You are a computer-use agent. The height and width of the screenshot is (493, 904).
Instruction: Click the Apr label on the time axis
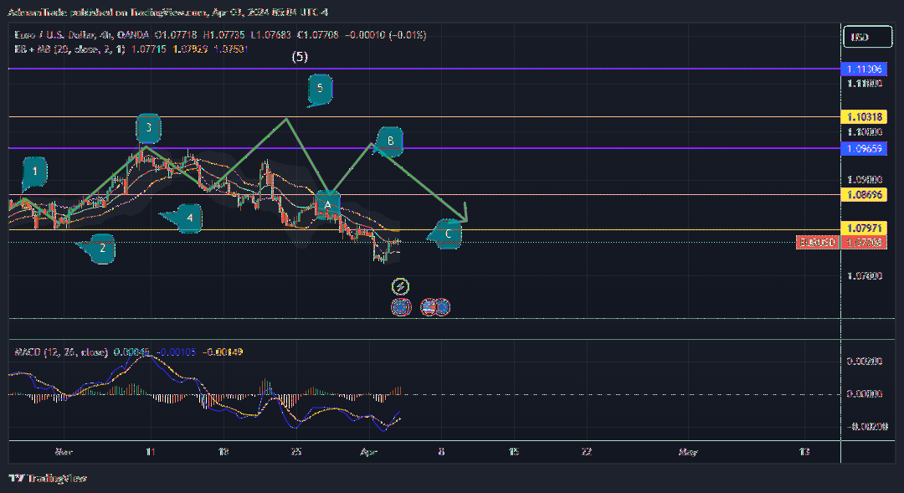coord(368,451)
